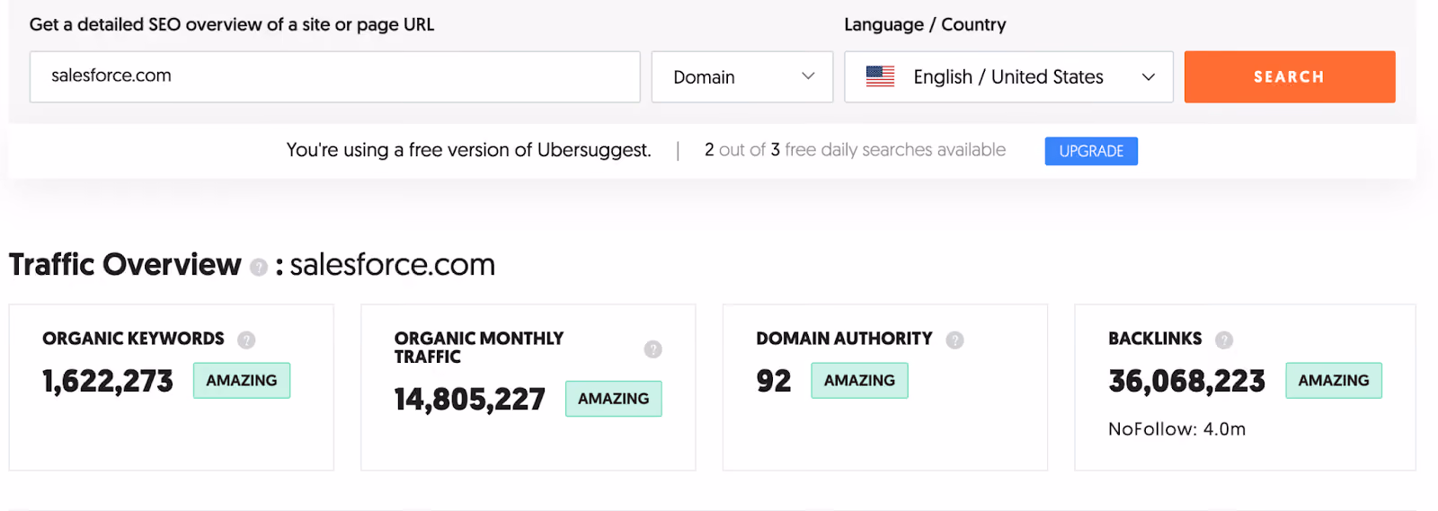Viewport: 1438px width, 511px height.
Task: Click the free daily searches available text
Action: 855,150
